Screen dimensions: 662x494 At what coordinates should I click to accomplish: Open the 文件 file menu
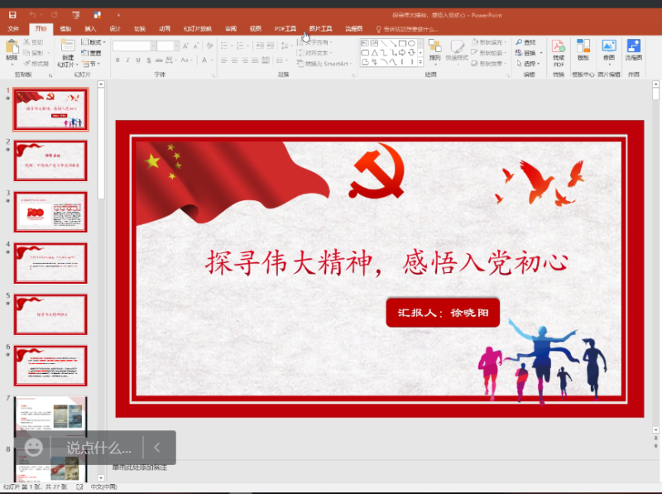point(13,29)
